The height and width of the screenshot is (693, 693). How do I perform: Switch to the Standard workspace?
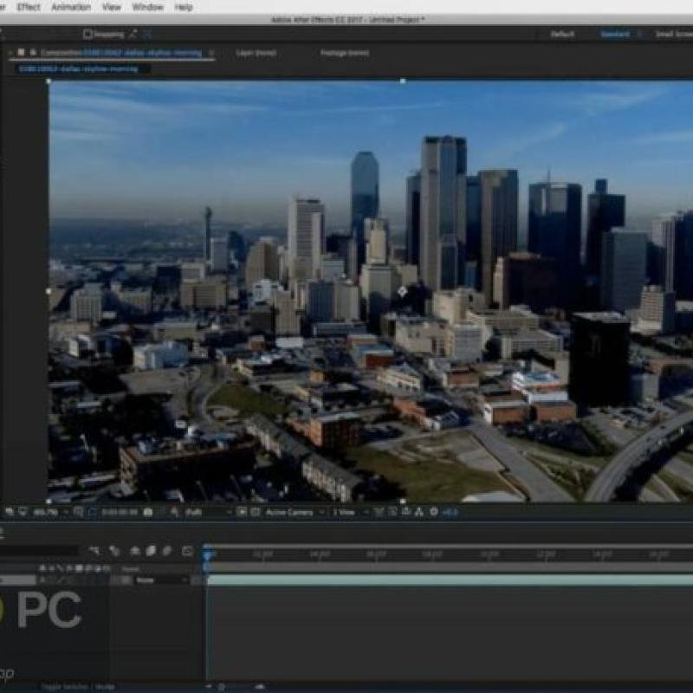pos(615,34)
